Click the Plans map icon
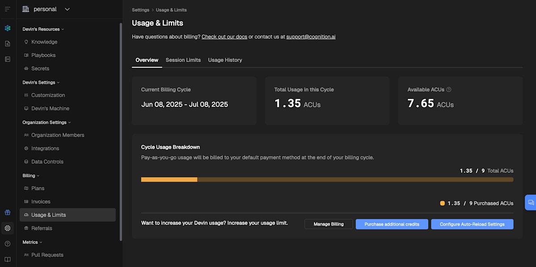This screenshot has width=536, height=267. pos(26,188)
